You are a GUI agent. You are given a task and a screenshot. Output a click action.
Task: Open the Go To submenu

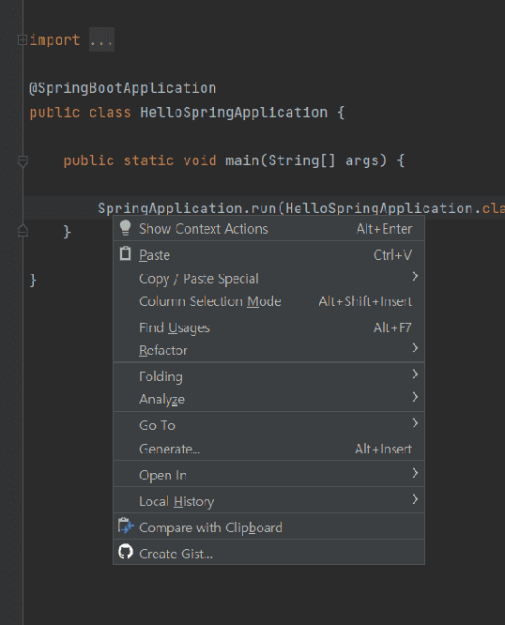click(x=269, y=425)
